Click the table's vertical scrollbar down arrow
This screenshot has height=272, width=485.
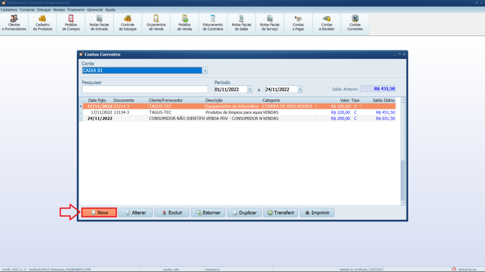pyautogui.click(x=403, y=203)
